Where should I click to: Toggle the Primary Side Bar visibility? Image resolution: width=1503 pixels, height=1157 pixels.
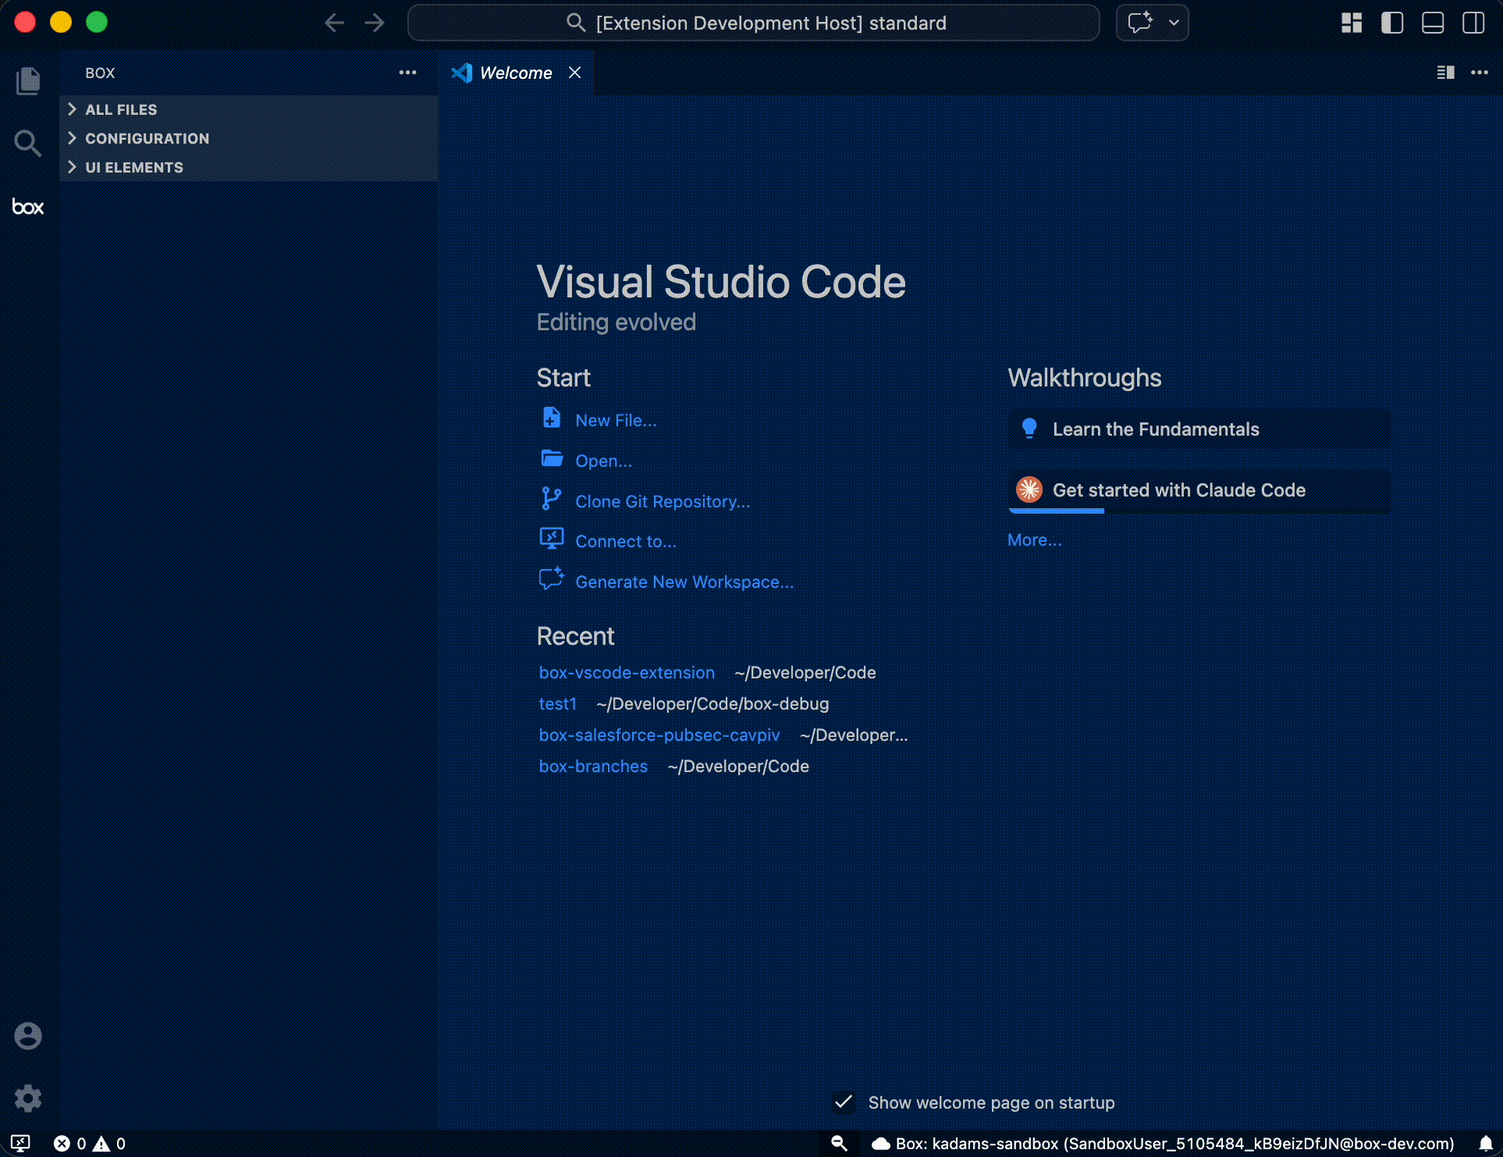1392,23
